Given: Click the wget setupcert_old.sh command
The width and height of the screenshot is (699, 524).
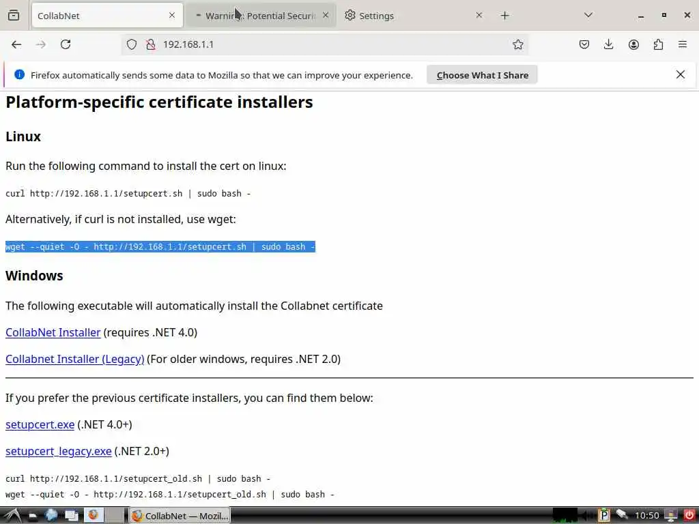Looking at the screenshot, I should click(x=170, y=494).
